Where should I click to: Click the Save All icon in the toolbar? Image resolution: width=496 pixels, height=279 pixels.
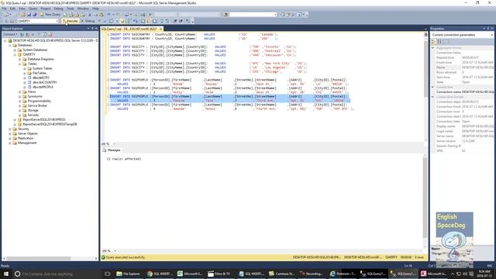34,15
